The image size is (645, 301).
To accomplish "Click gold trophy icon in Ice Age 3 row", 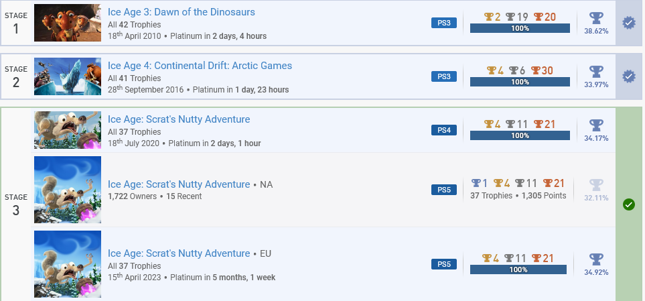I will point(489,17).
